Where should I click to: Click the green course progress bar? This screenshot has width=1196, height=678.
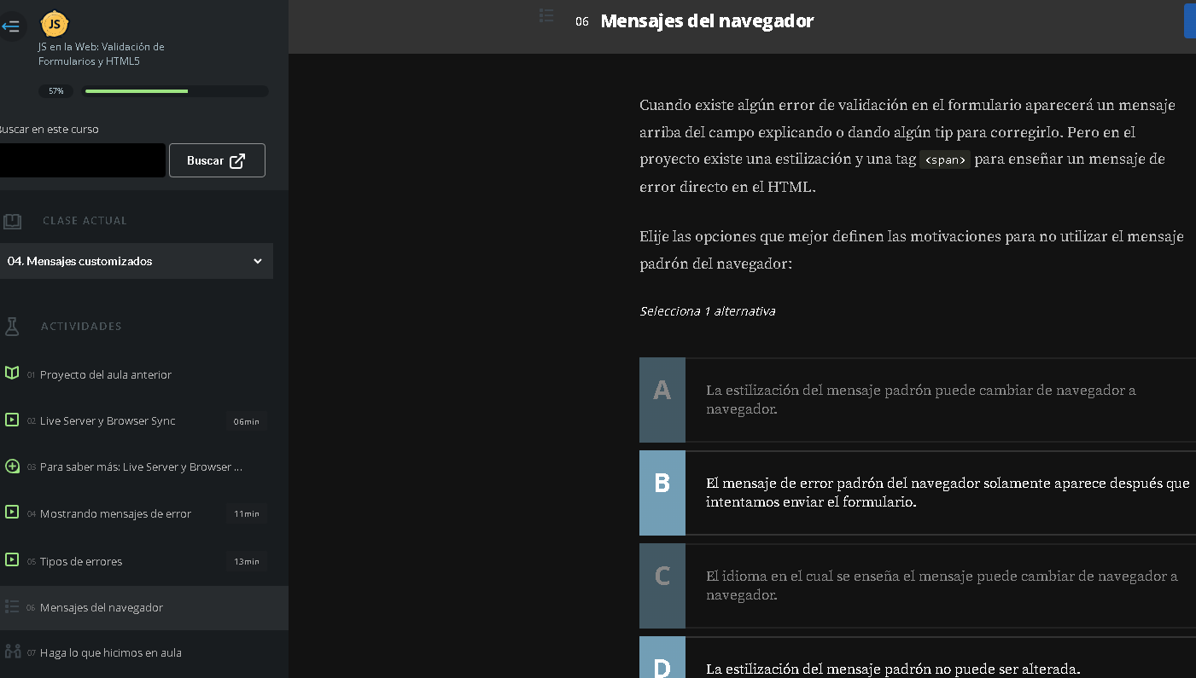point(176,91)
